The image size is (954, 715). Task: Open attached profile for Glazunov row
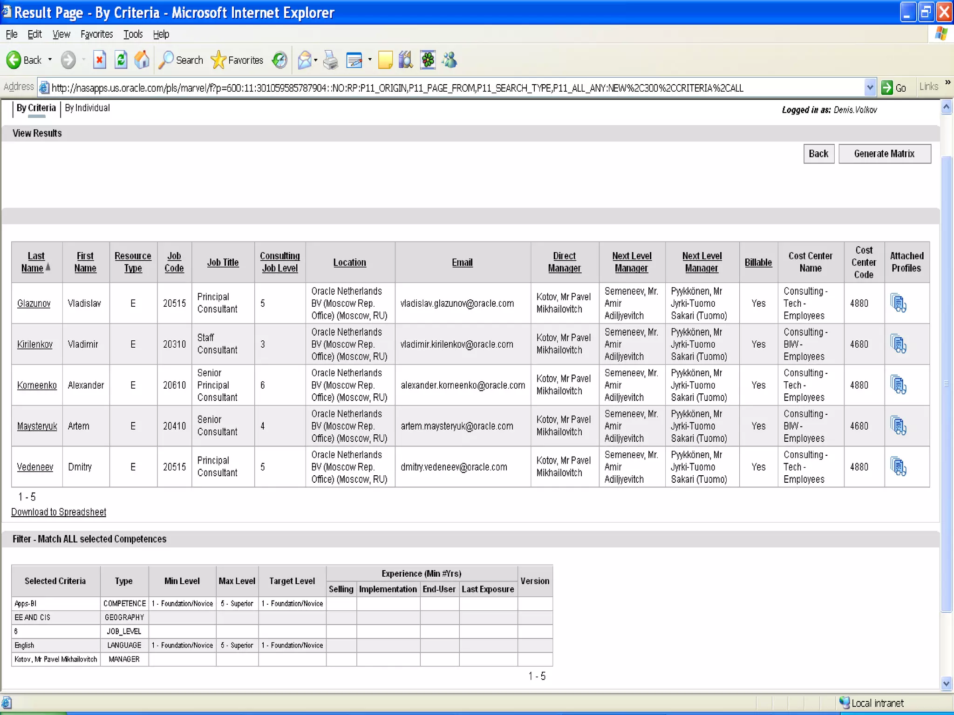pyautogui.click(x=898, y=303)
